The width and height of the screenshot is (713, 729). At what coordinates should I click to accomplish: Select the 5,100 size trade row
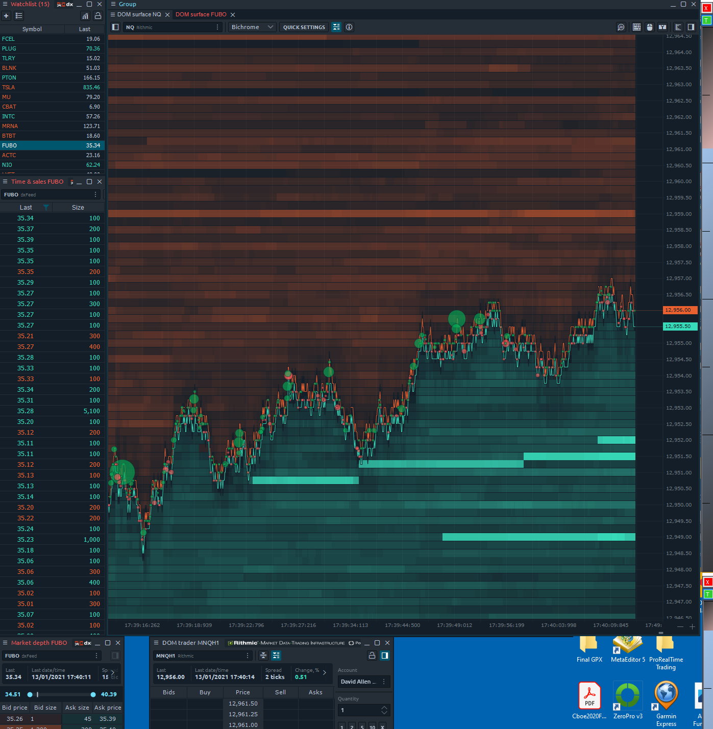tap(52, 411)
